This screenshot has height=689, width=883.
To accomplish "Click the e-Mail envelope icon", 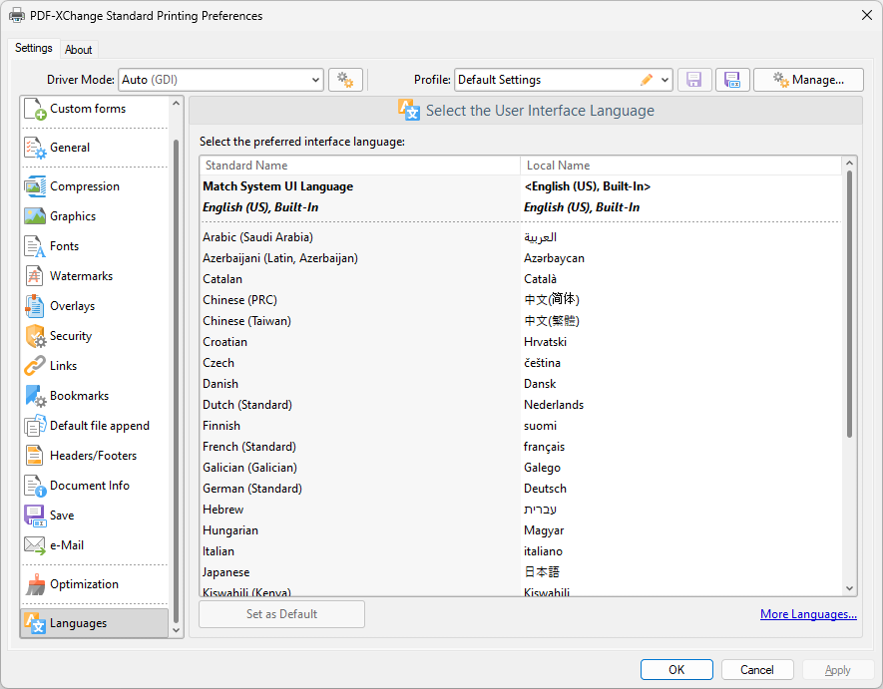I will coord(35,545).
